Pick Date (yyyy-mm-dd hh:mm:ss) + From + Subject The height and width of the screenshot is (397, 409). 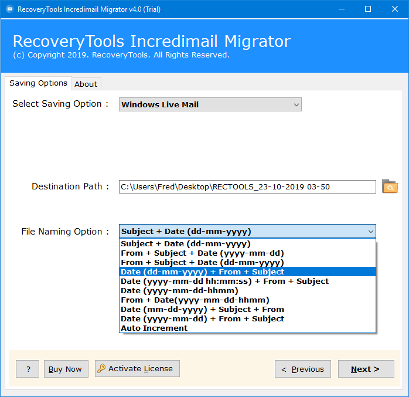pyautogui.click(x=247, y=281)
